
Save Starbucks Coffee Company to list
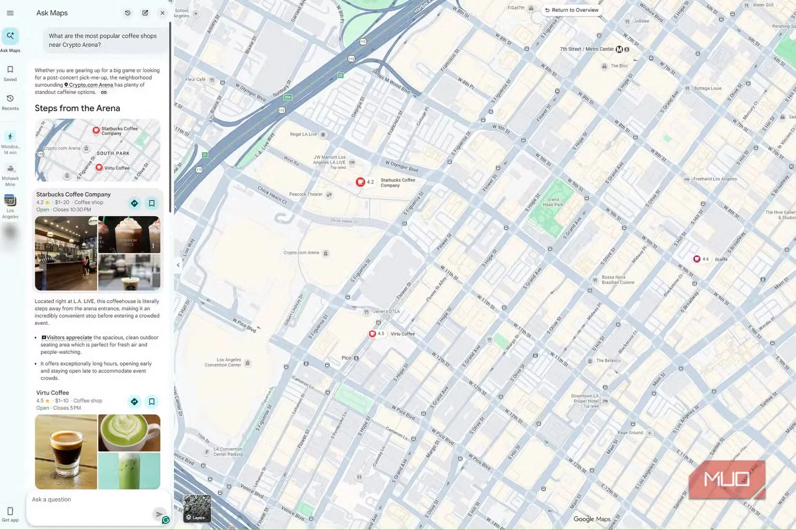tap(152, 203)
